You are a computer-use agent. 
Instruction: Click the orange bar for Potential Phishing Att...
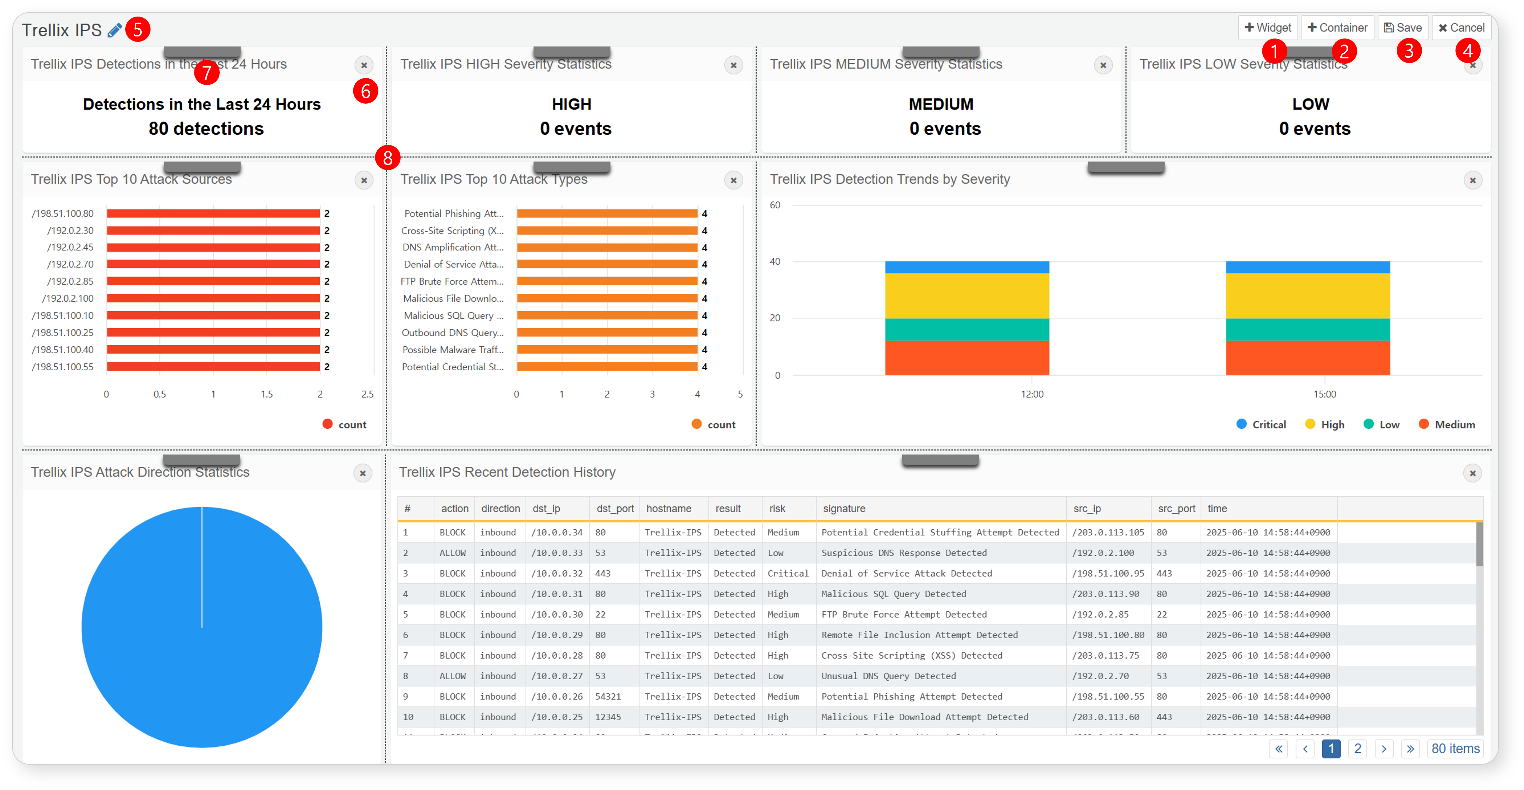click(x=607, y=214)
